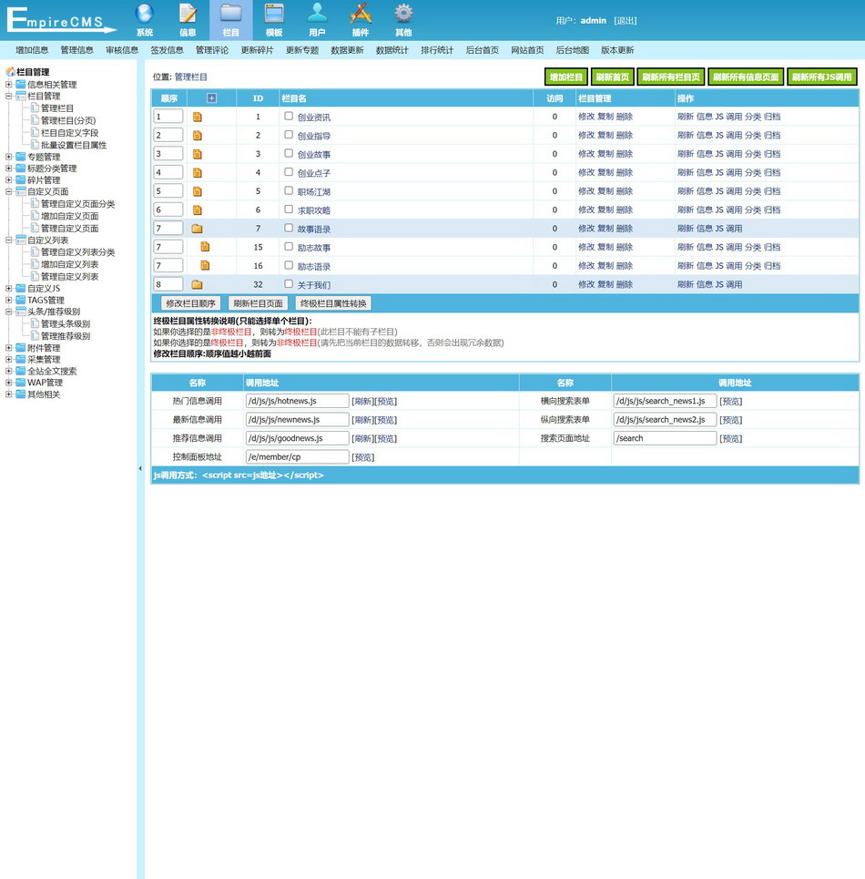
Task: Open 批量设置栏目属性 tree item
Action: click(x=74, y=145)
